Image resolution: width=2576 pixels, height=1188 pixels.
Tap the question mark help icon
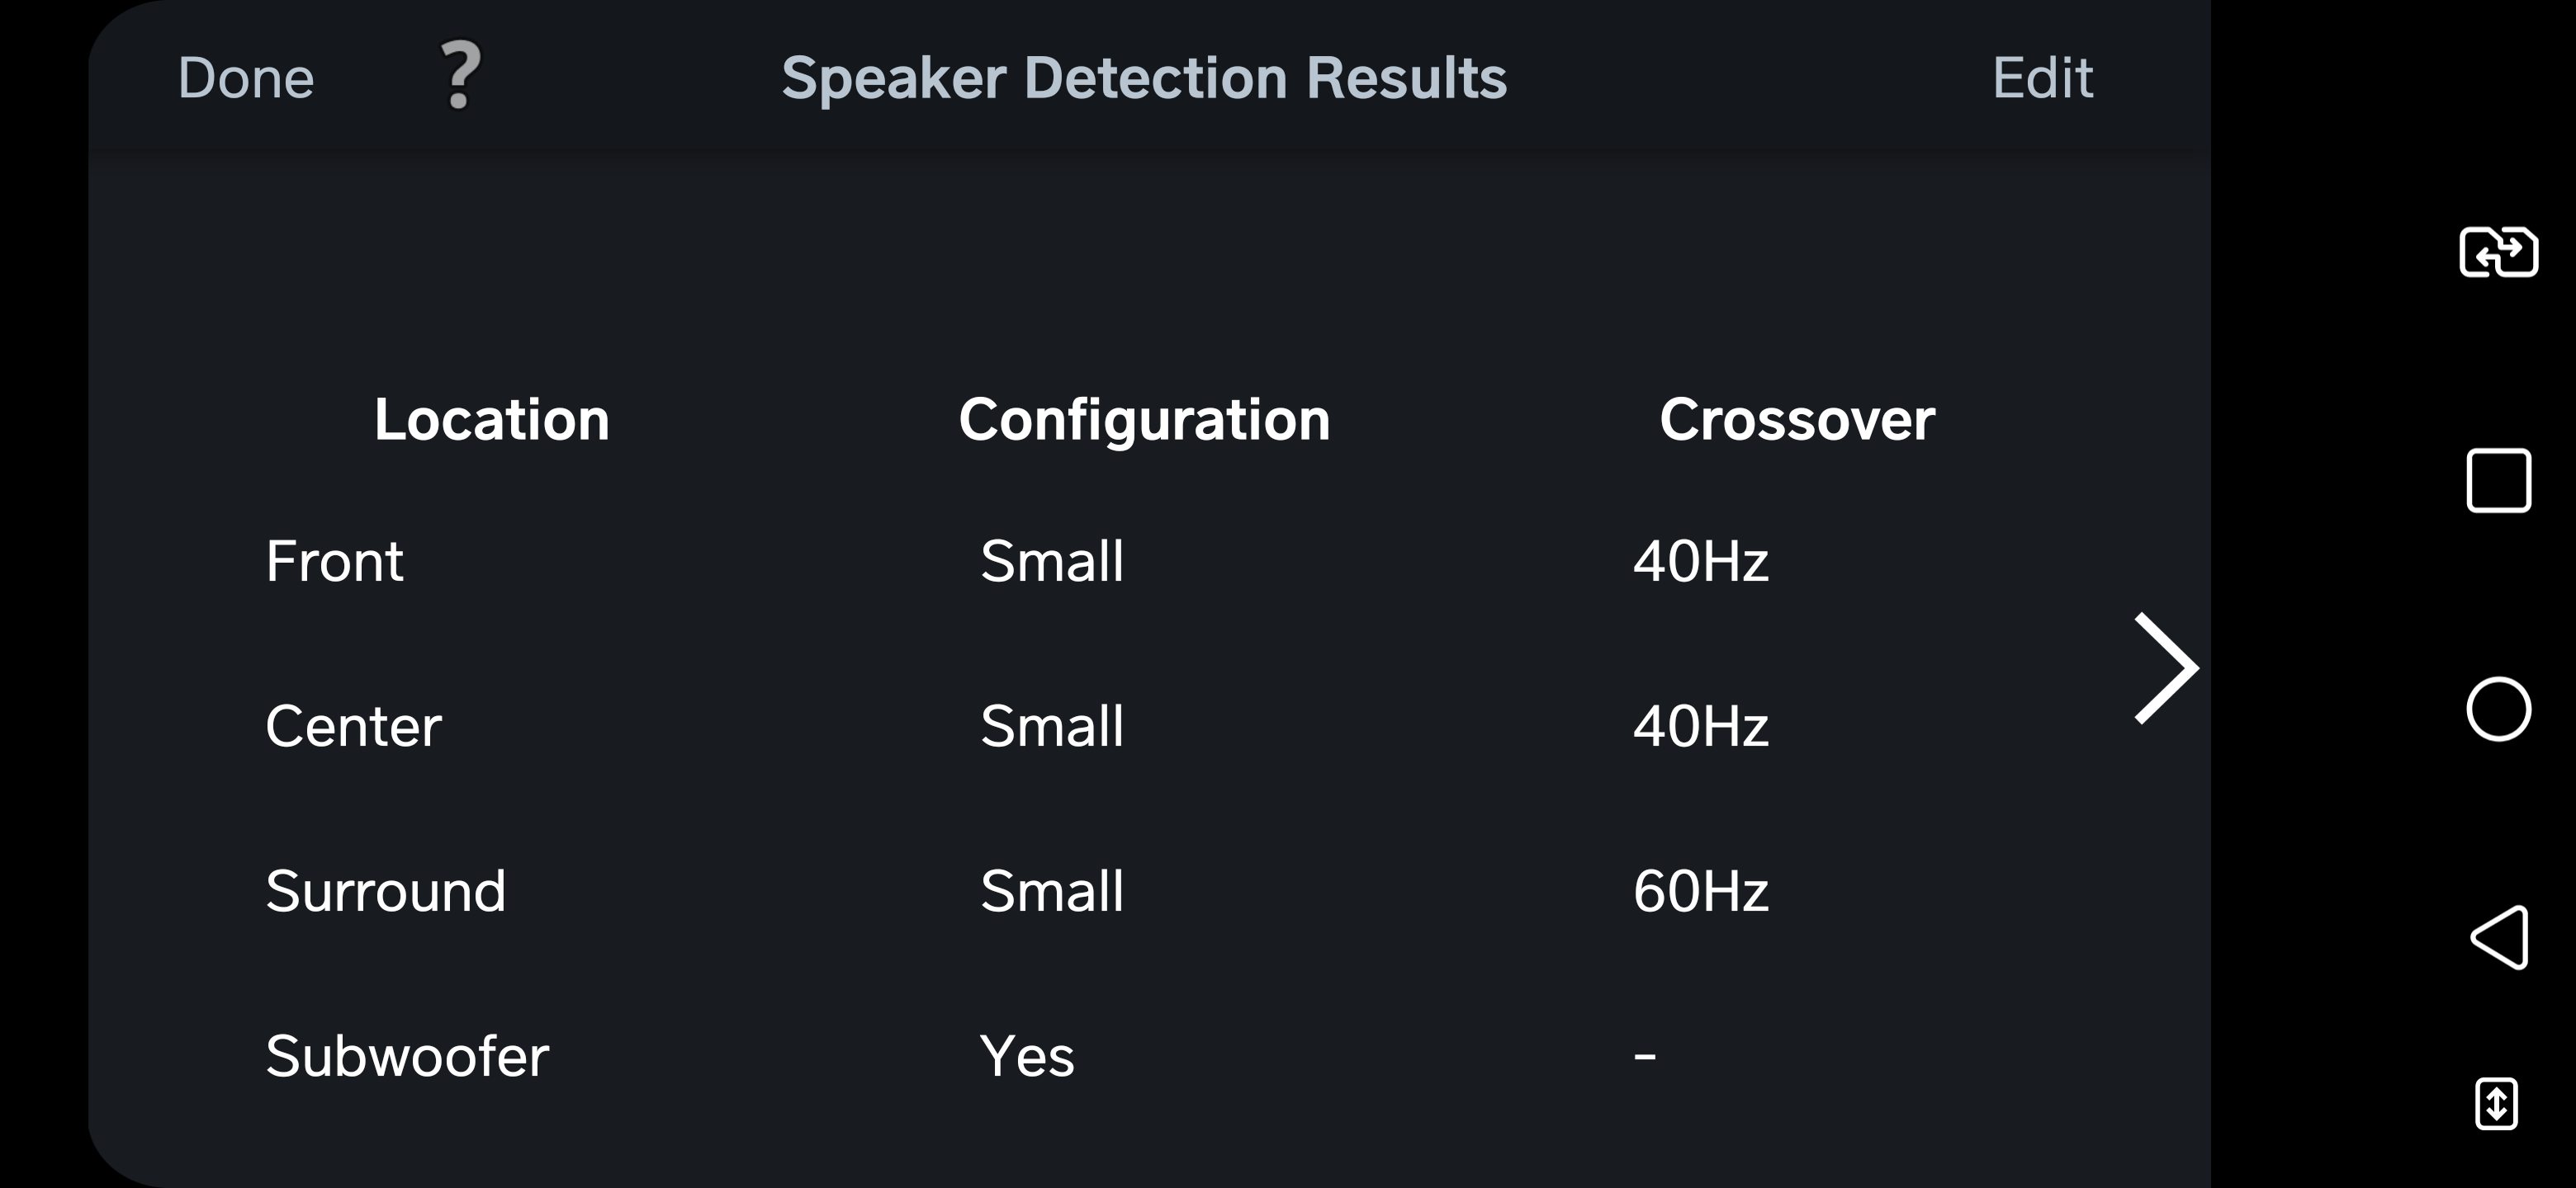pos(461,76)
